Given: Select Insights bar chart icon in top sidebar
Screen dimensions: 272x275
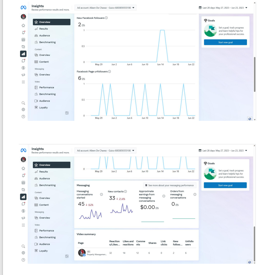Looking at the screenshot, I should (x=23, y=54).
